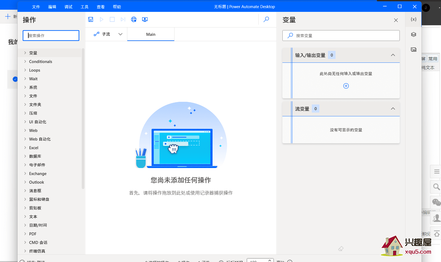
Task: Close the 变量 variables panel
Action: point(396,20)
